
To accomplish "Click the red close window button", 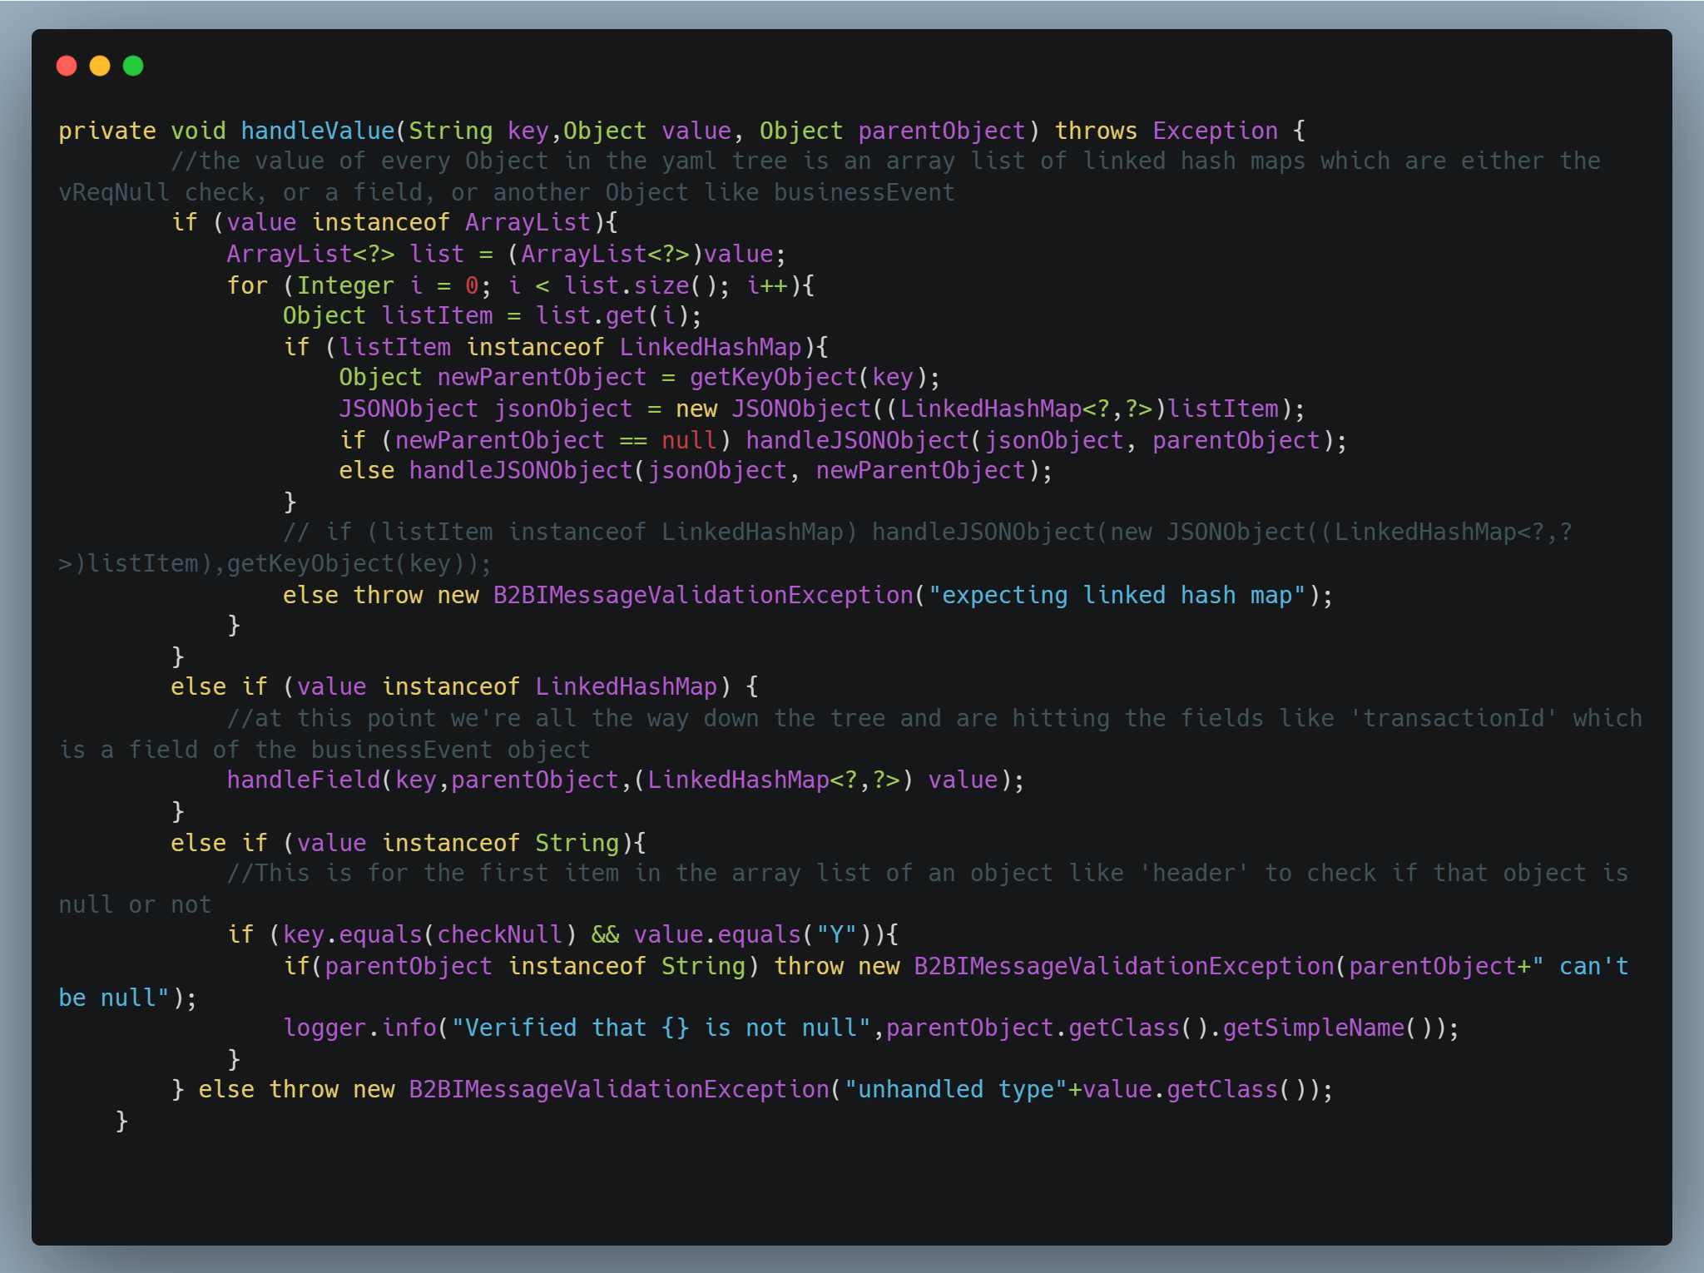I will [x=67, y=65].
